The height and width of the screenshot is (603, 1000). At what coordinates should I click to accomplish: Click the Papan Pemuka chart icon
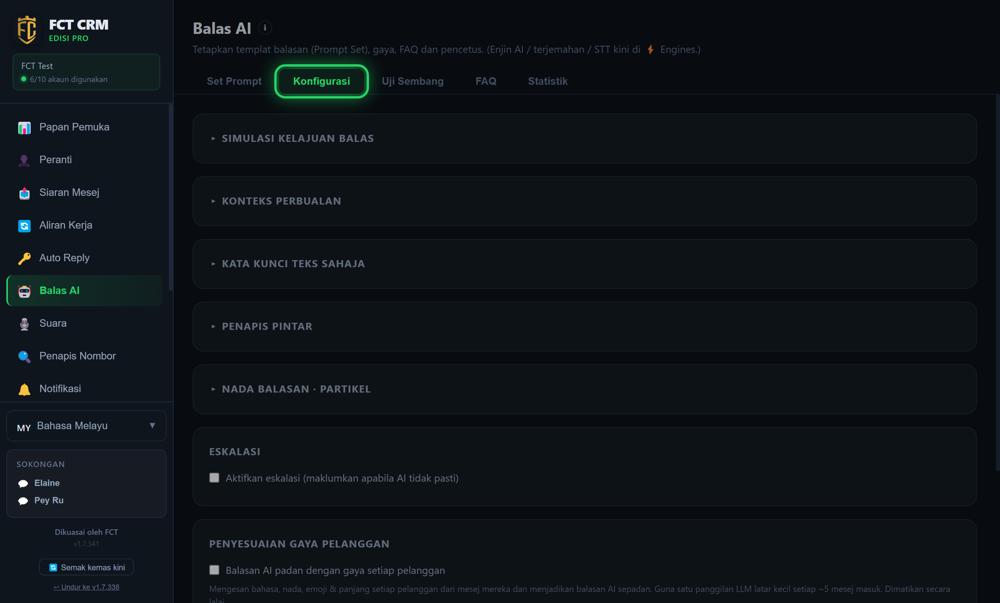(x=24, y=128)
